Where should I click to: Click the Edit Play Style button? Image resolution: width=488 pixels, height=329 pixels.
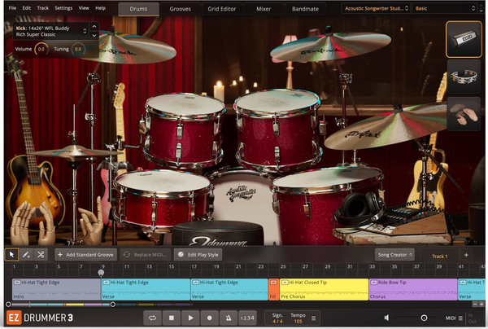198,254
